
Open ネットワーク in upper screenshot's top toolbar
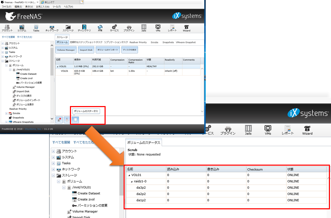coord(52,28)
